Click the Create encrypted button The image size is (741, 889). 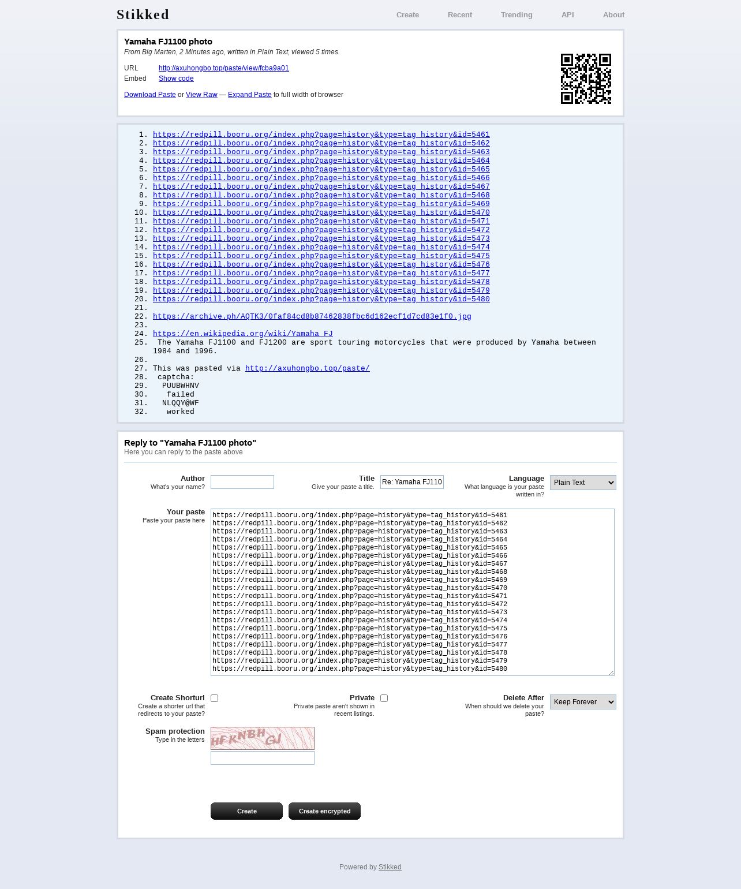click(325, 811)
